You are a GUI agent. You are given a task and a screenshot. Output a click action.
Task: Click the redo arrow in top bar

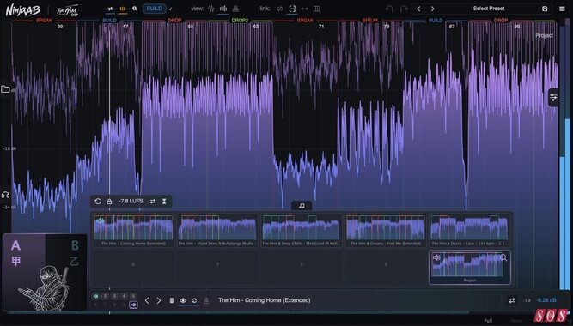(404, 9)
